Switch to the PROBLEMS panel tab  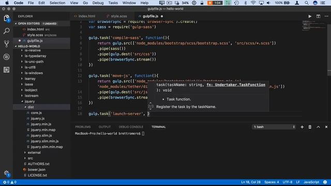pos(83,127)
